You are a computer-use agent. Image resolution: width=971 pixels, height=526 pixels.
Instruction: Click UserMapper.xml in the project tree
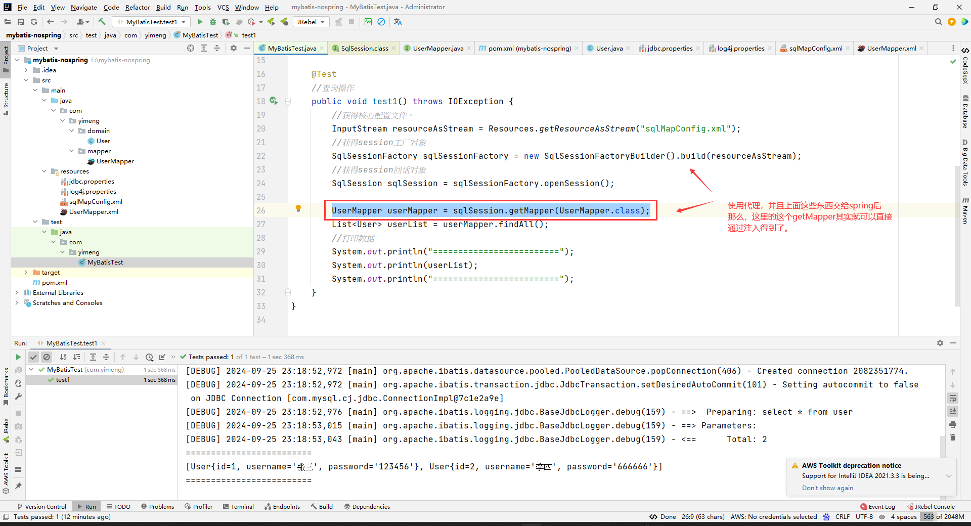coord(94,211)
